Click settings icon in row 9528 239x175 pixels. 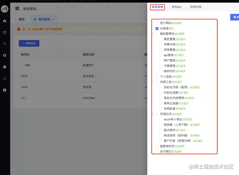[x=146, y=76]
